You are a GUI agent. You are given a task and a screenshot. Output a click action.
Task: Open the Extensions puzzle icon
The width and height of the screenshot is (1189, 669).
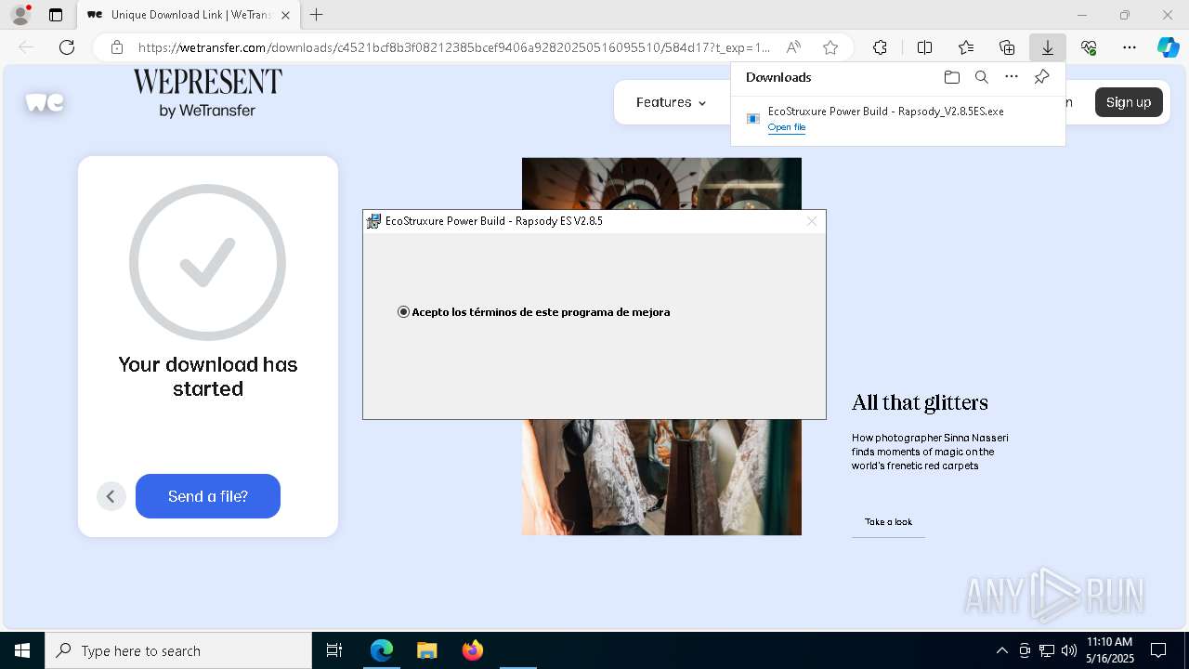[x=880, y=47]
